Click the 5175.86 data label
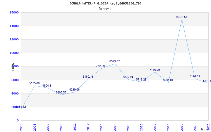The image size is (211, 132). click(35, 83)
